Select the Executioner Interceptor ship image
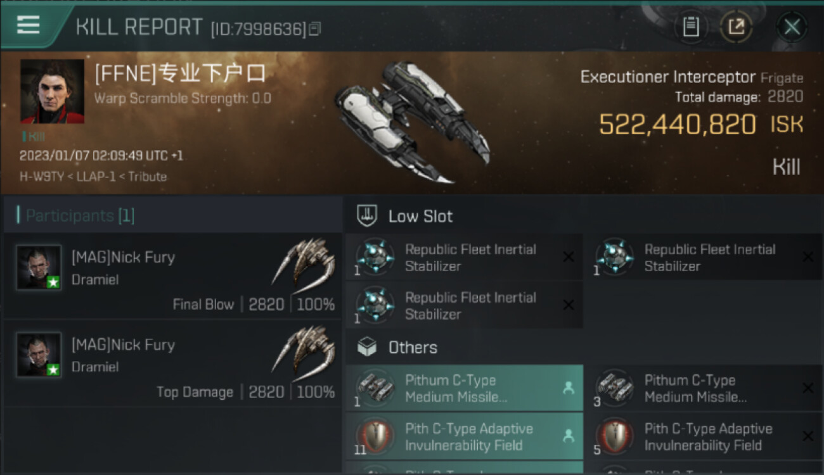The width and height of the screenshot is (824, 475). (412, 120)
